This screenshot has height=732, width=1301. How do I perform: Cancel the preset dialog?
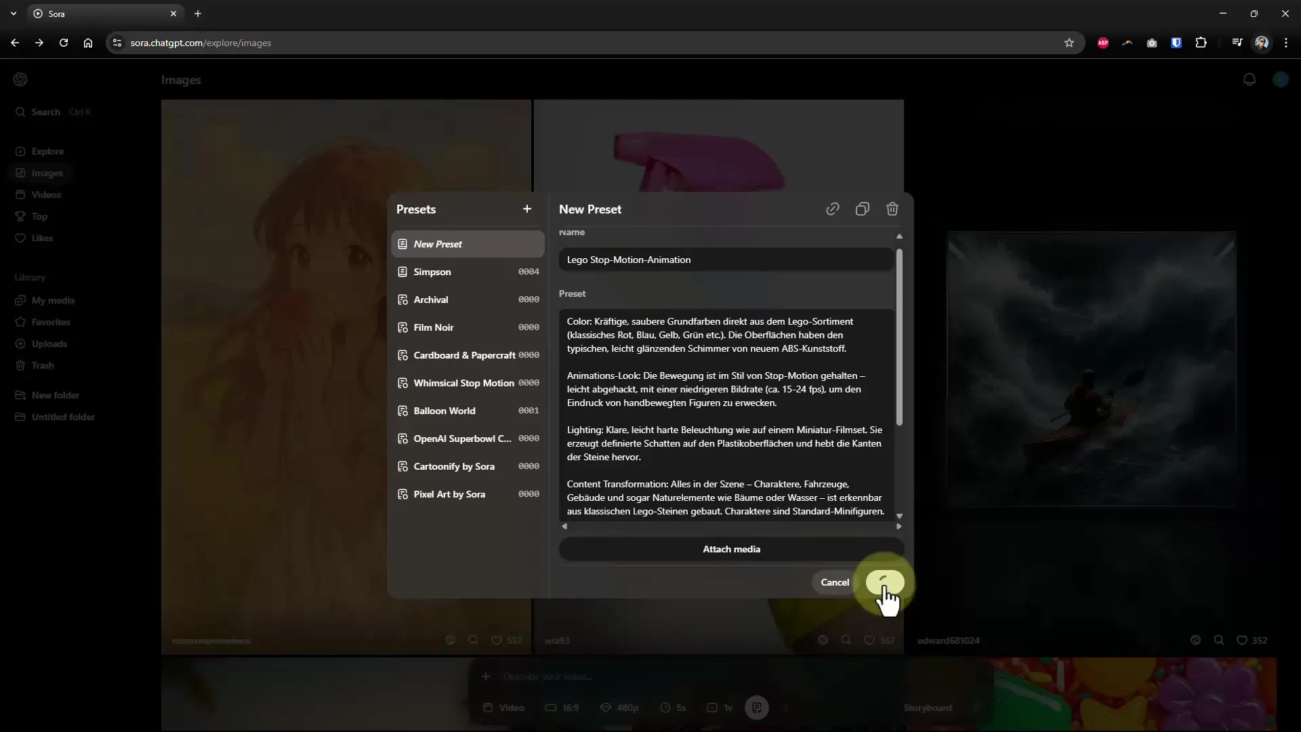coord(835,582)
